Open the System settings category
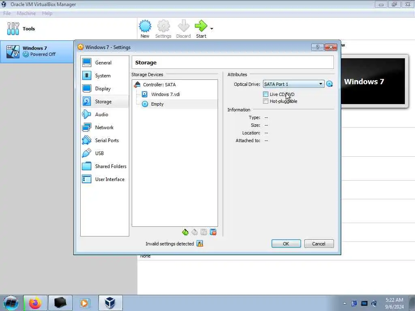Screen dimensions: 415x311 click(105, 76)
